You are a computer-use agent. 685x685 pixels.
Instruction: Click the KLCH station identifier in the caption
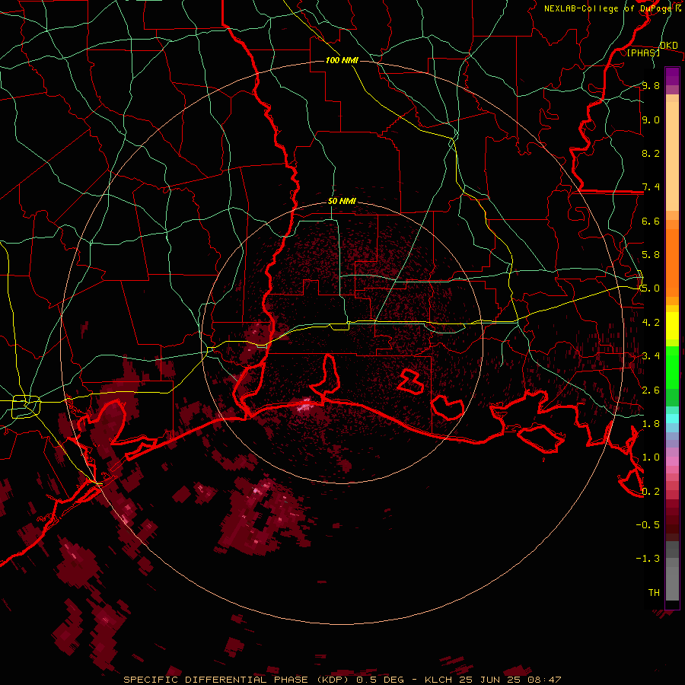(x=438, y=680)
